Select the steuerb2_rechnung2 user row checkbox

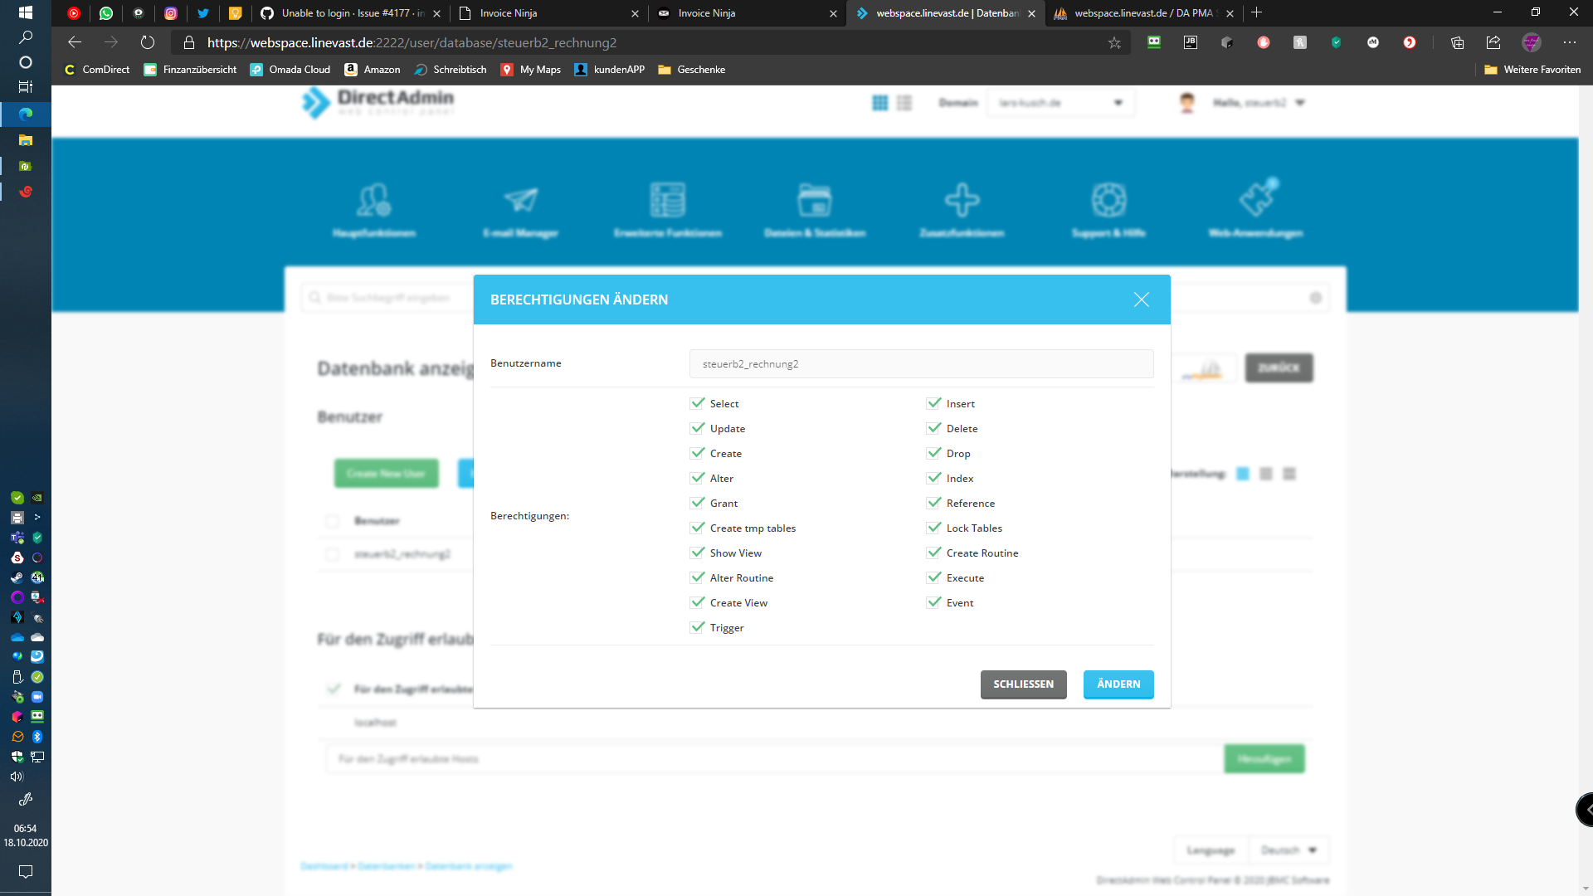tap(333, 554)
